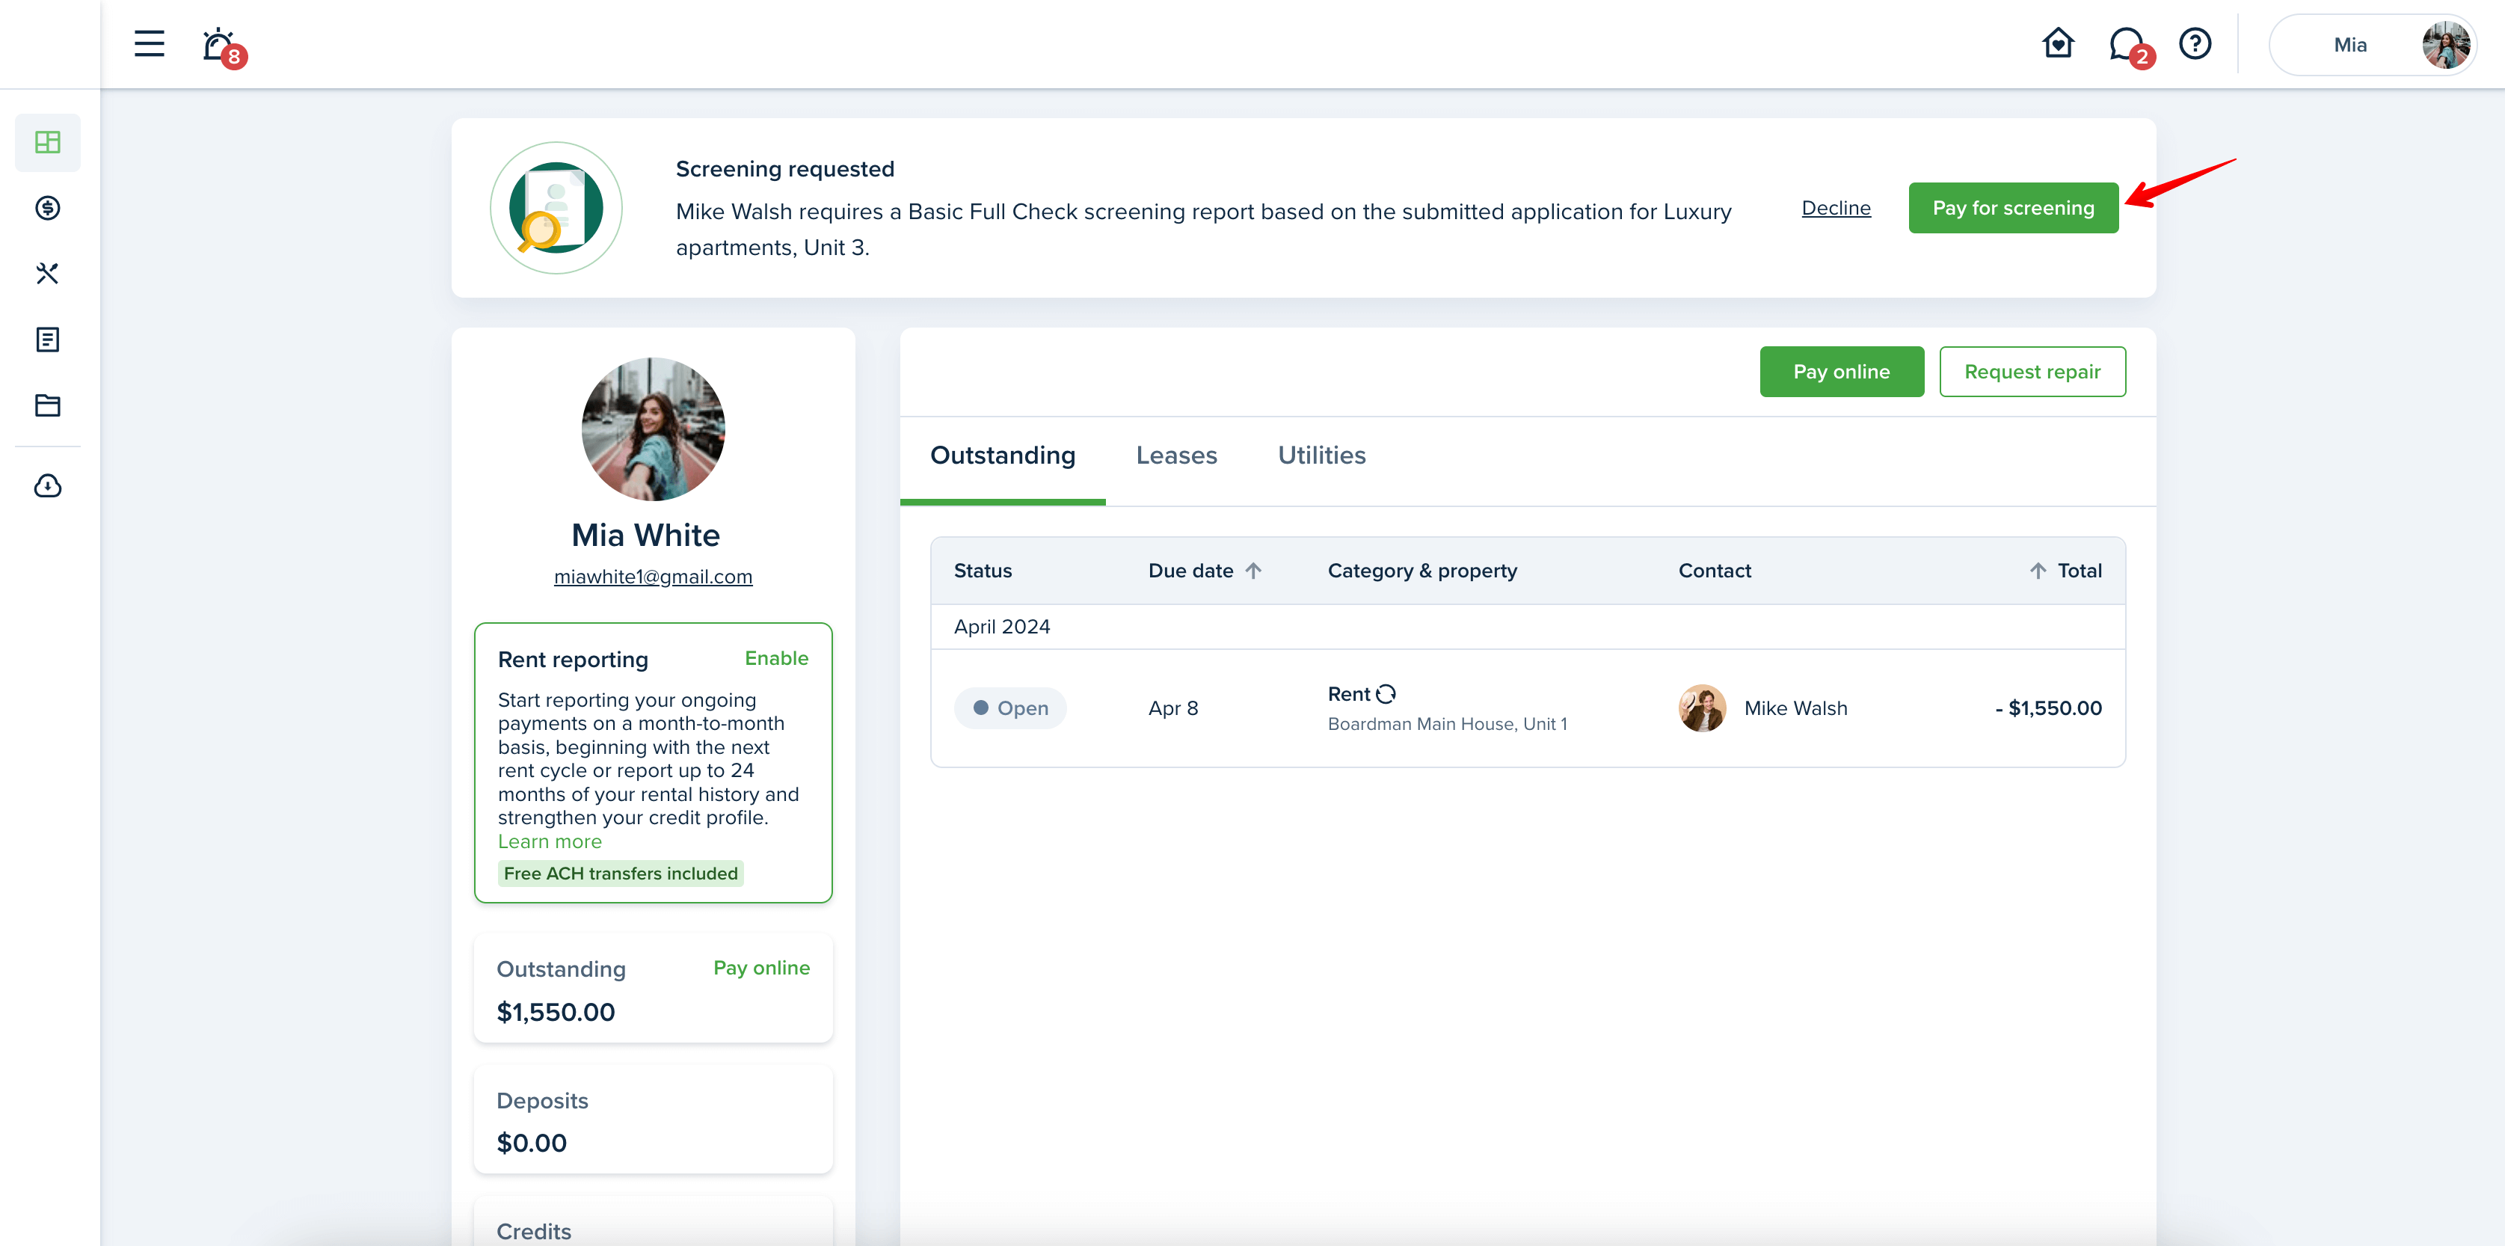Click Pay for screening button

coord(2013,207)
